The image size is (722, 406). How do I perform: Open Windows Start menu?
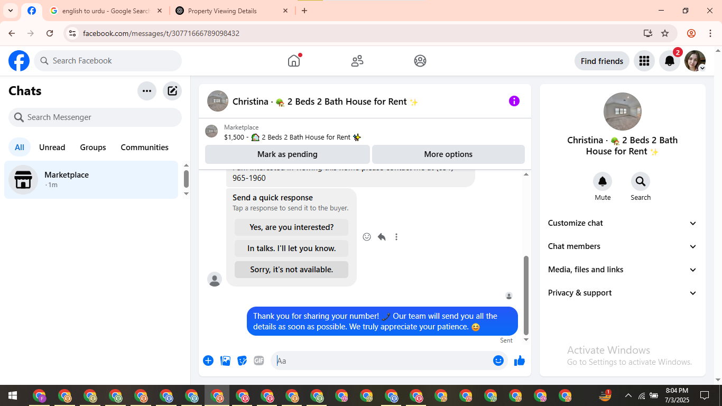13,395
